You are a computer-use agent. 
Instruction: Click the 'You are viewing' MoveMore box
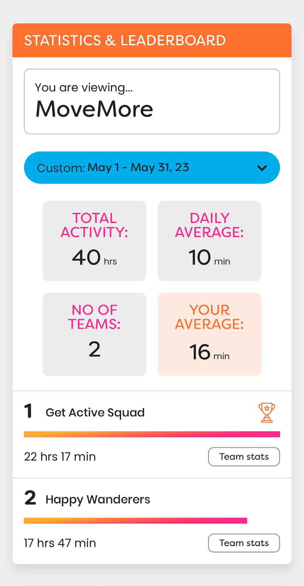[x=152, y=101]
